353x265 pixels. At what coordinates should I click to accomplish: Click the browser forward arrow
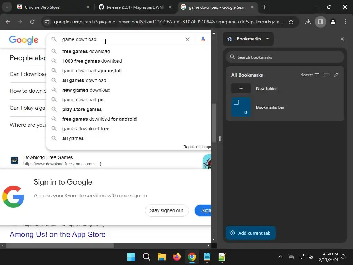click(20, 22)
